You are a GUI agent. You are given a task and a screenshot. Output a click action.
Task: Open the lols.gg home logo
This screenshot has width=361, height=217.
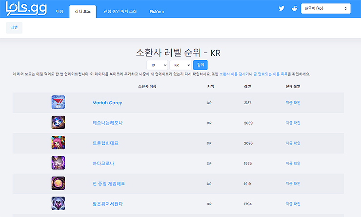tap(26, 8)
